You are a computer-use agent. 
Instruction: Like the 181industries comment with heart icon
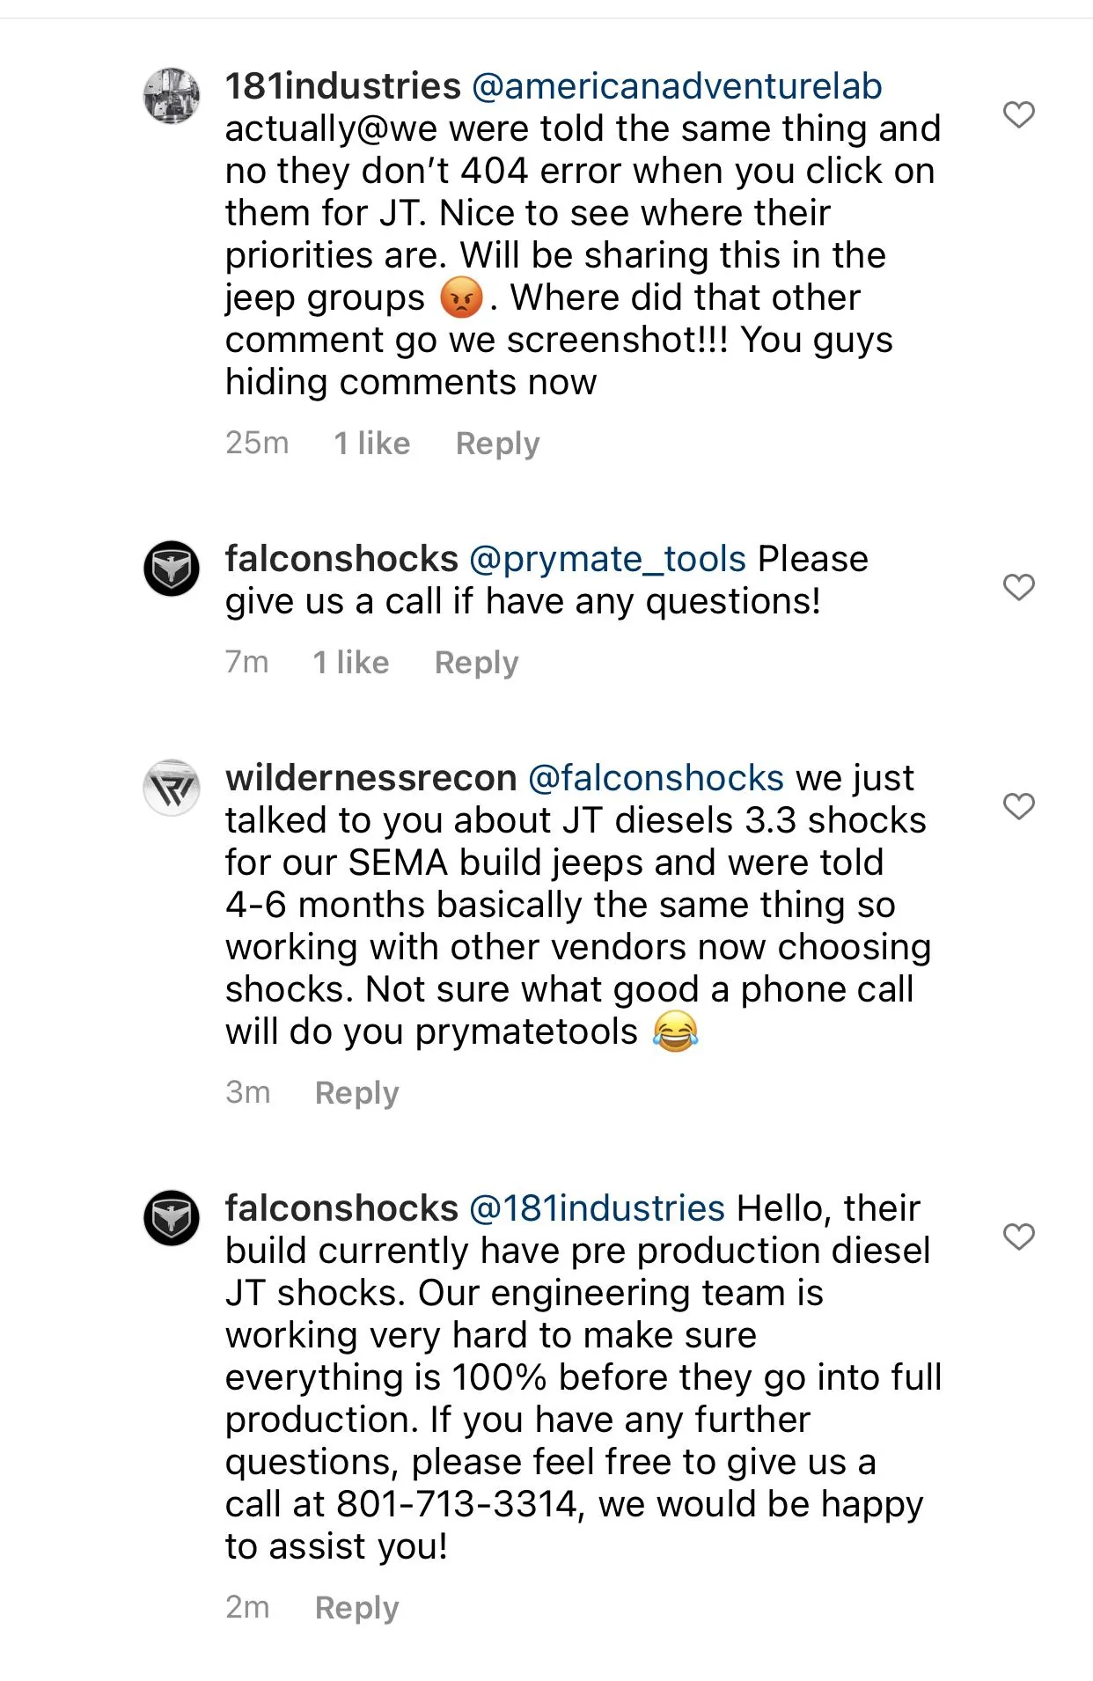1018,114
